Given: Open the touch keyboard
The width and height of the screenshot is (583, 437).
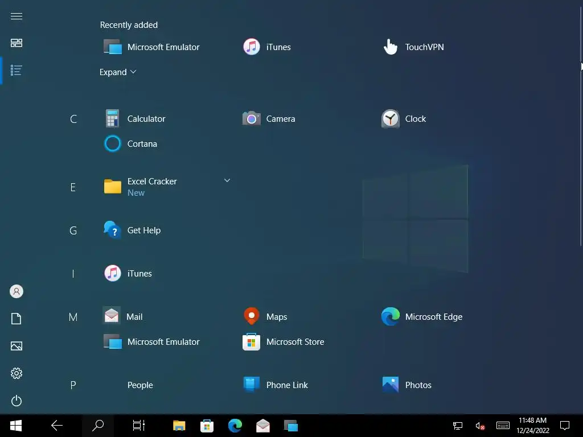Looking at the screenshot, I should click(x=503, y=426).
